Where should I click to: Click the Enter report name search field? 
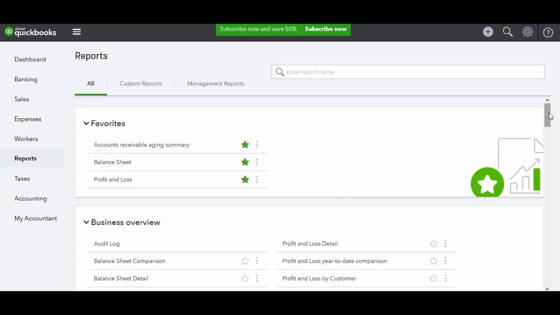[x=408, y=72]
